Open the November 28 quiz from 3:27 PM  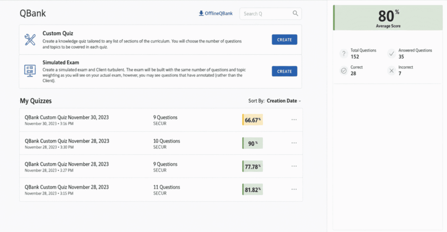pyautogui.click(x=67, y=164)
